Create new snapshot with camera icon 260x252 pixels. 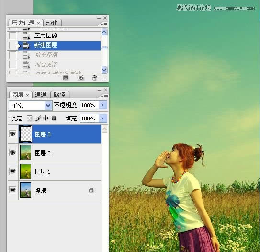(81, 78)
